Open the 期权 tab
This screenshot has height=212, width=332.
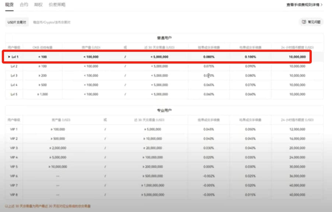(38, 5)
